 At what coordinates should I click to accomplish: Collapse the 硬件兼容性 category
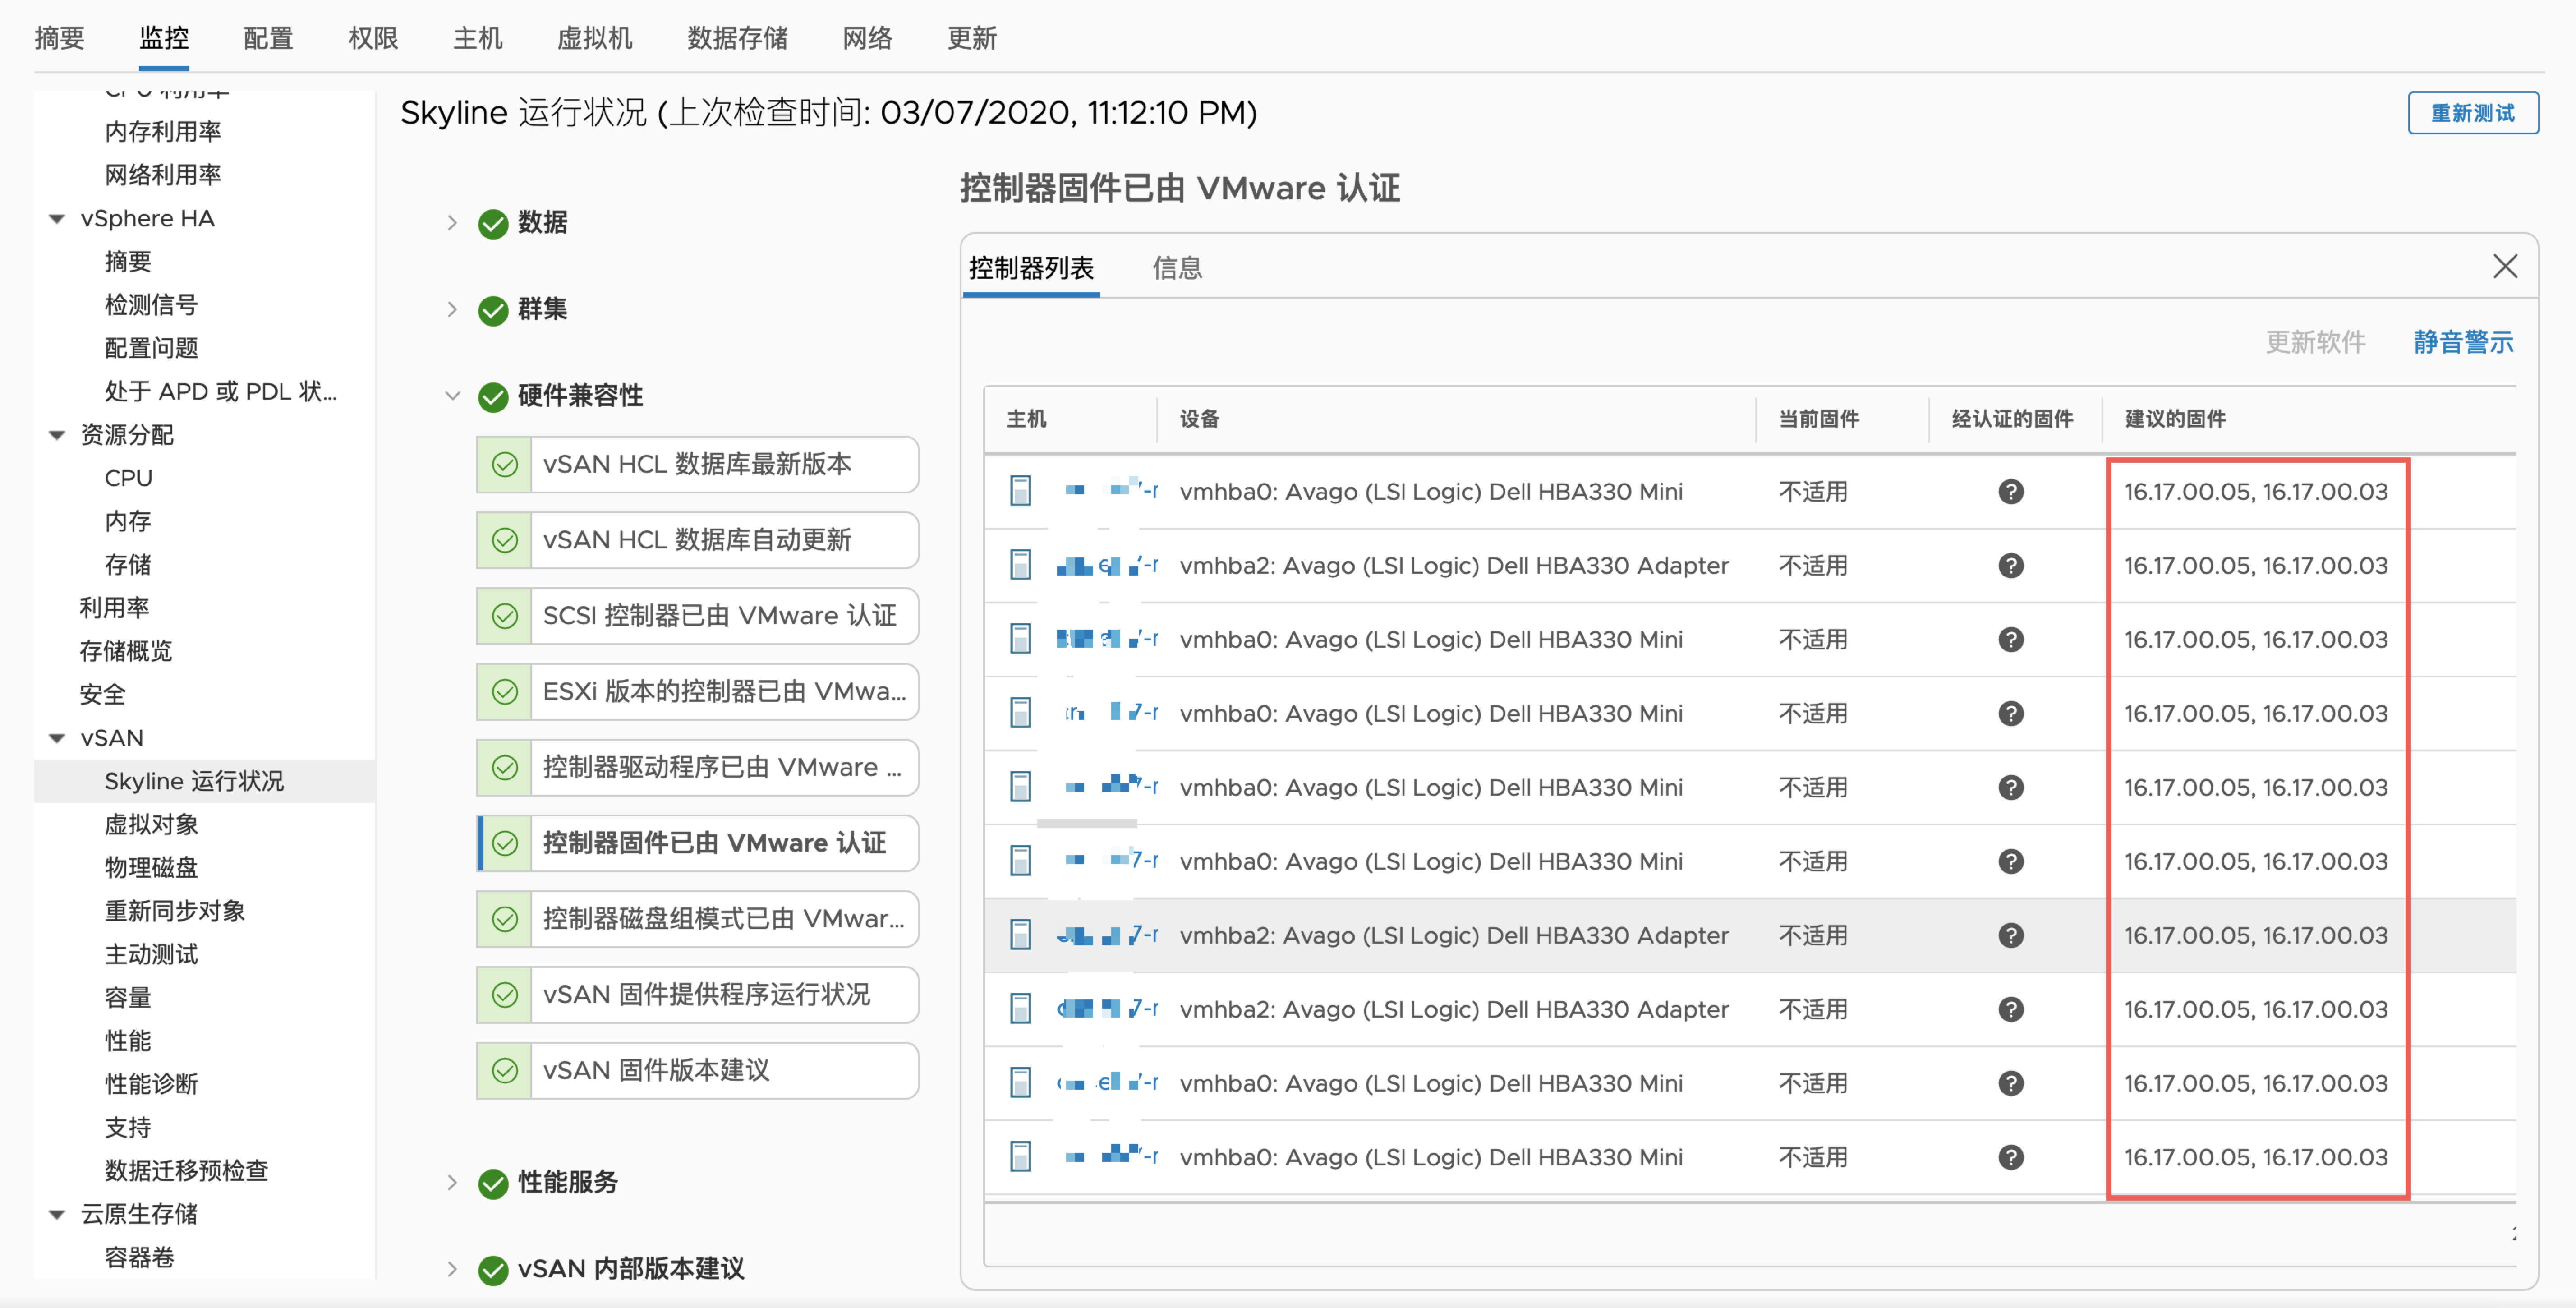pyautogui.click(x=452, y=396)
